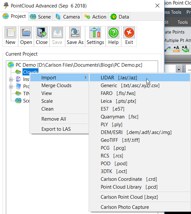Switch to the Scene tab
Image resolution: width=191 pixels, height=214 pixels.
40,17
